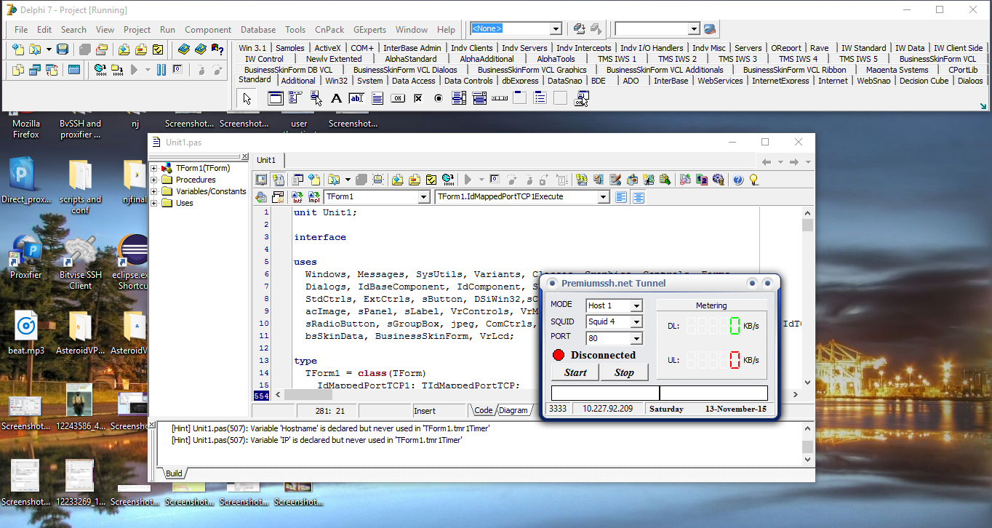Click the Stop button in tunnel window

pos(624,372)
